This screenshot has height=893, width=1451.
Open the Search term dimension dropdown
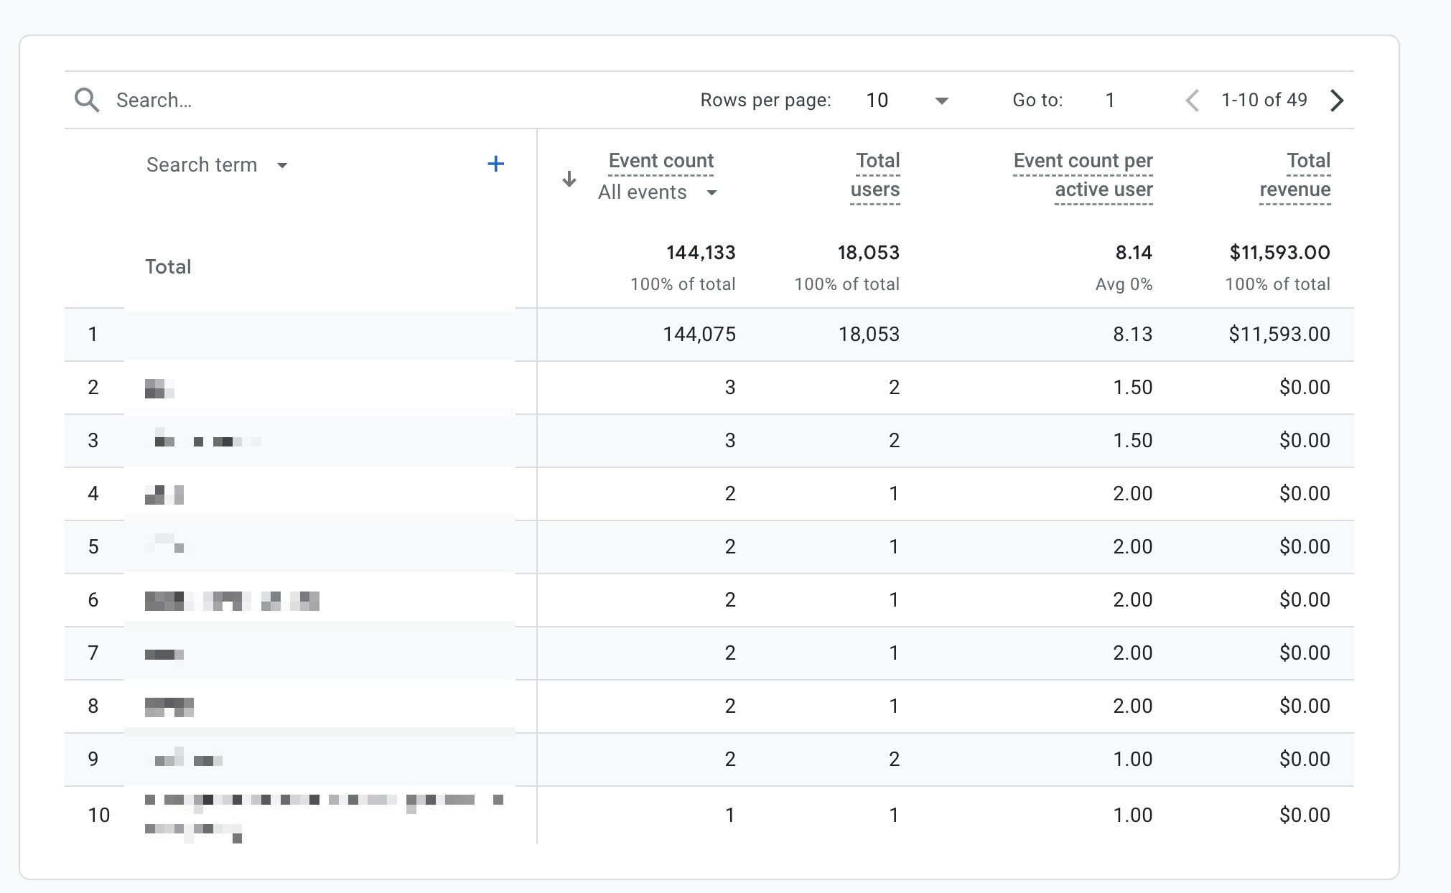tap(217, 165)
